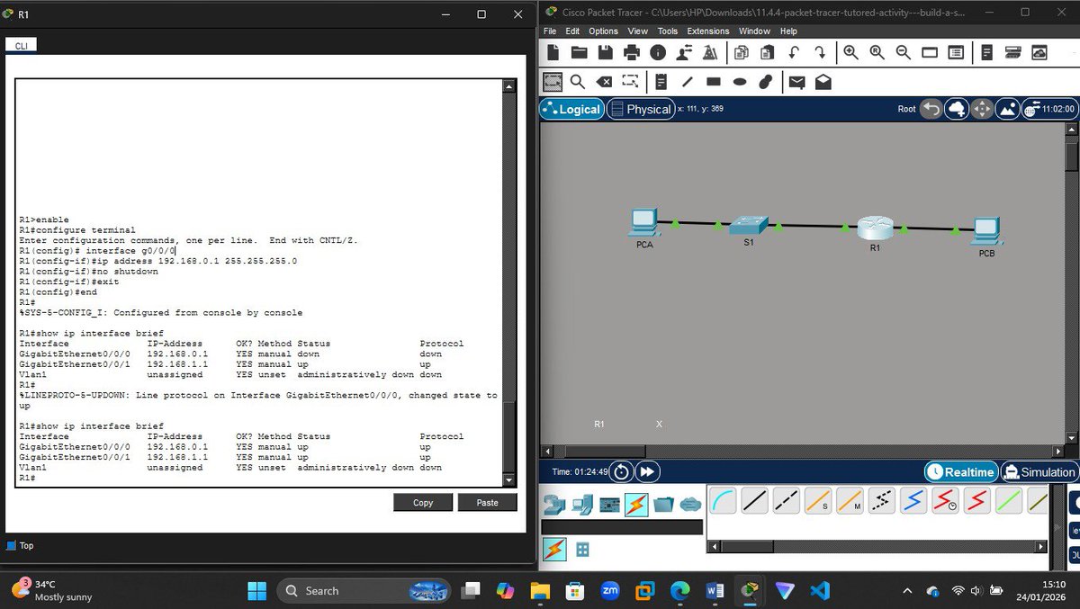The image size is (1080, 609).
Task: Add a Simple PDU closed envelope
Action: pos(796,82)
